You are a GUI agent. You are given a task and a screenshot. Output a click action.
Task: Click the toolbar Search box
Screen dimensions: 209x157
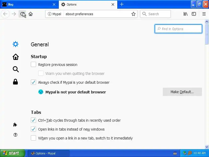click(x=155, y=14)
